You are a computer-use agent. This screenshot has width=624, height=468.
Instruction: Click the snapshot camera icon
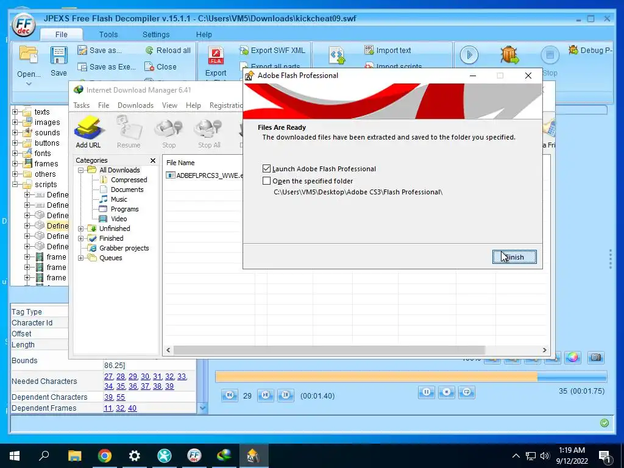pos(596,357)
